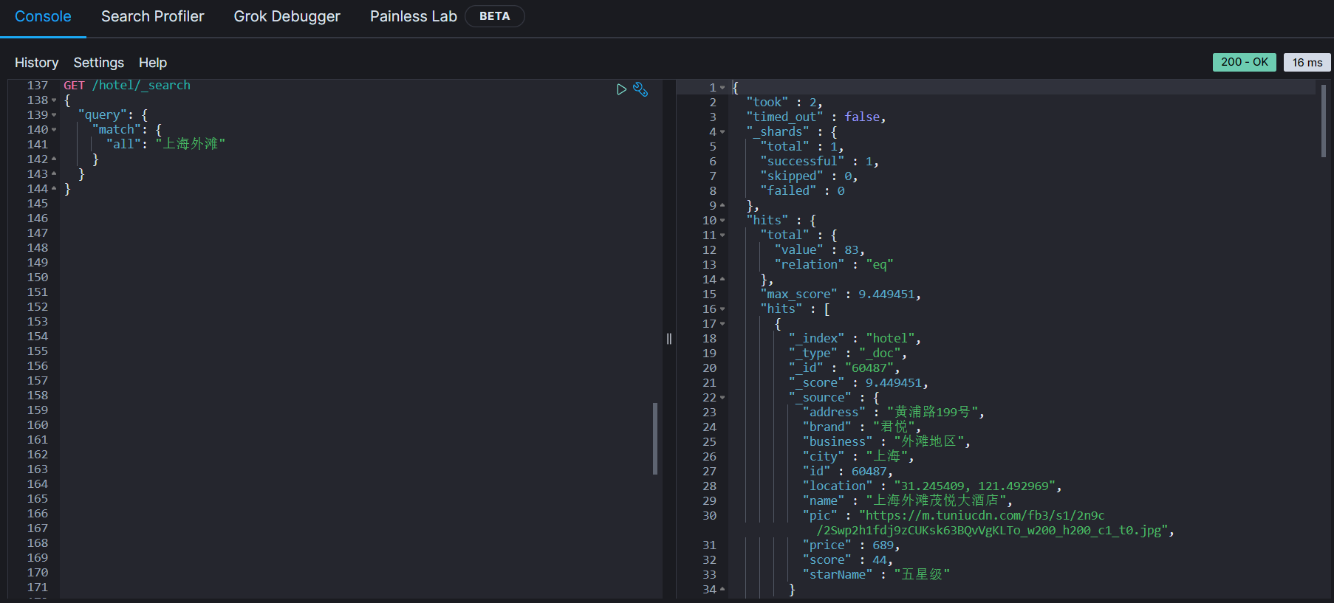Image resolution: width=1334 pixels, height=603 pixels.
Task: Click the response panel vertical scrollbar
Action: (x=1323, y=120)
